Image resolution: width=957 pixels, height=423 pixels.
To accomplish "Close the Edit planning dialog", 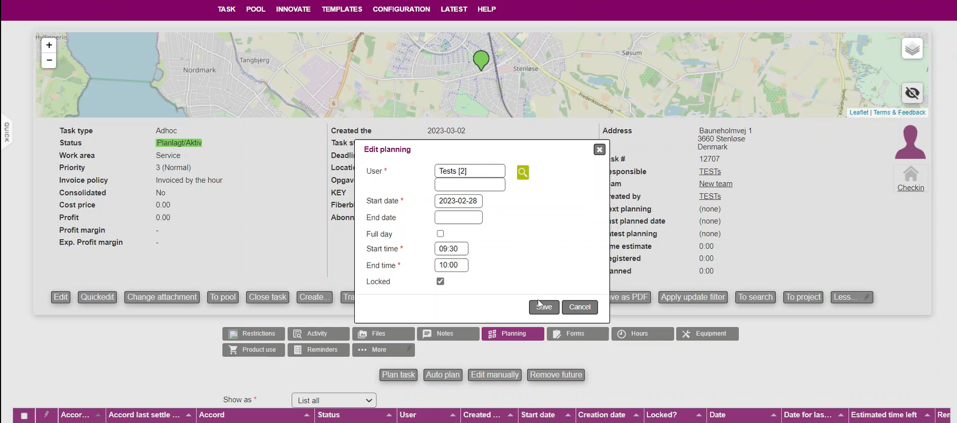I will [x=599, y=149].
